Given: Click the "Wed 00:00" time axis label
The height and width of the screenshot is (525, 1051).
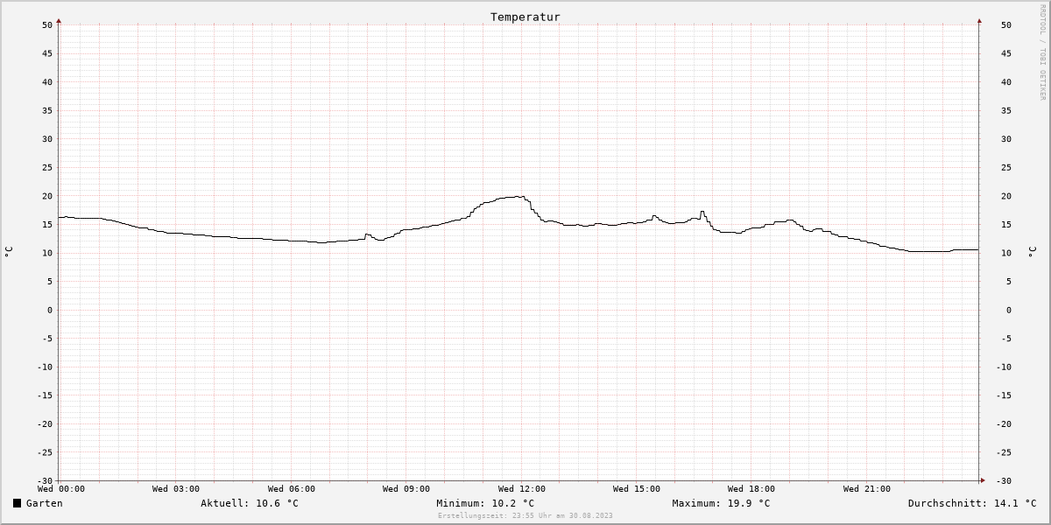Looking at the screenshot, I should pyautogui.click(x=61, y=489).
